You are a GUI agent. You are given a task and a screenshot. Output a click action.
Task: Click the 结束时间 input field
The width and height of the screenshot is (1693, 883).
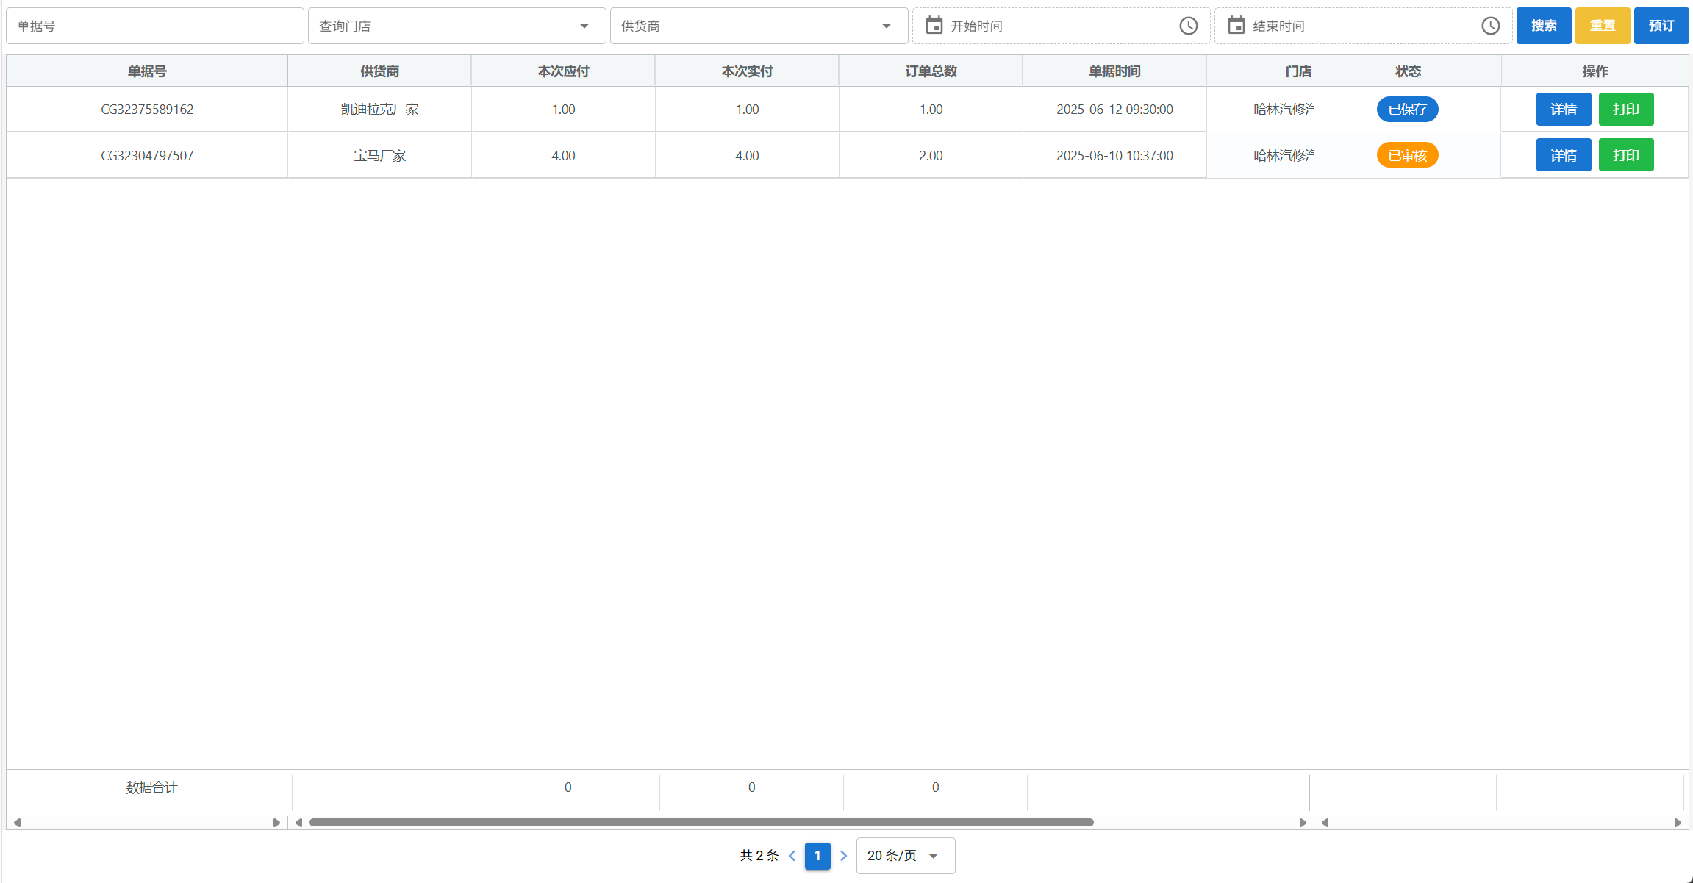(x=1363, y=26)
